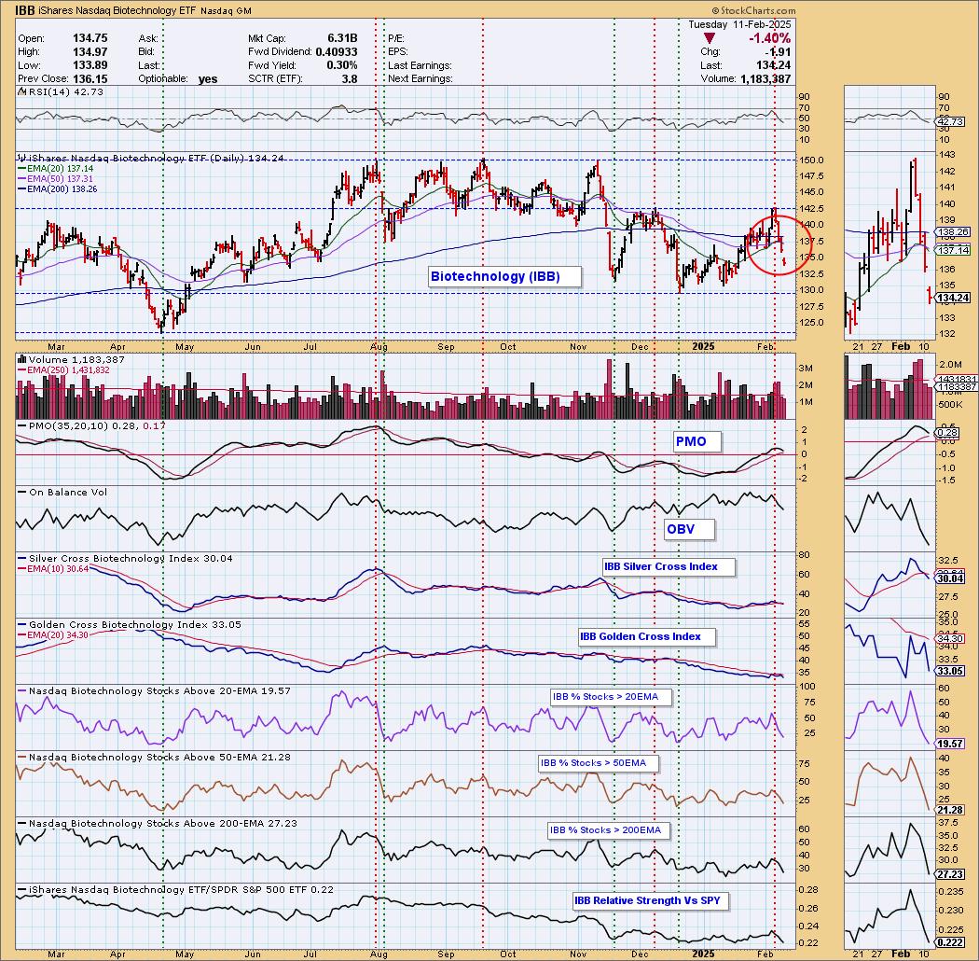Click the EMA(10) 30.64 legend entry
The width and height of the screenshot is (979, 961).
click(x=53, y=568)
